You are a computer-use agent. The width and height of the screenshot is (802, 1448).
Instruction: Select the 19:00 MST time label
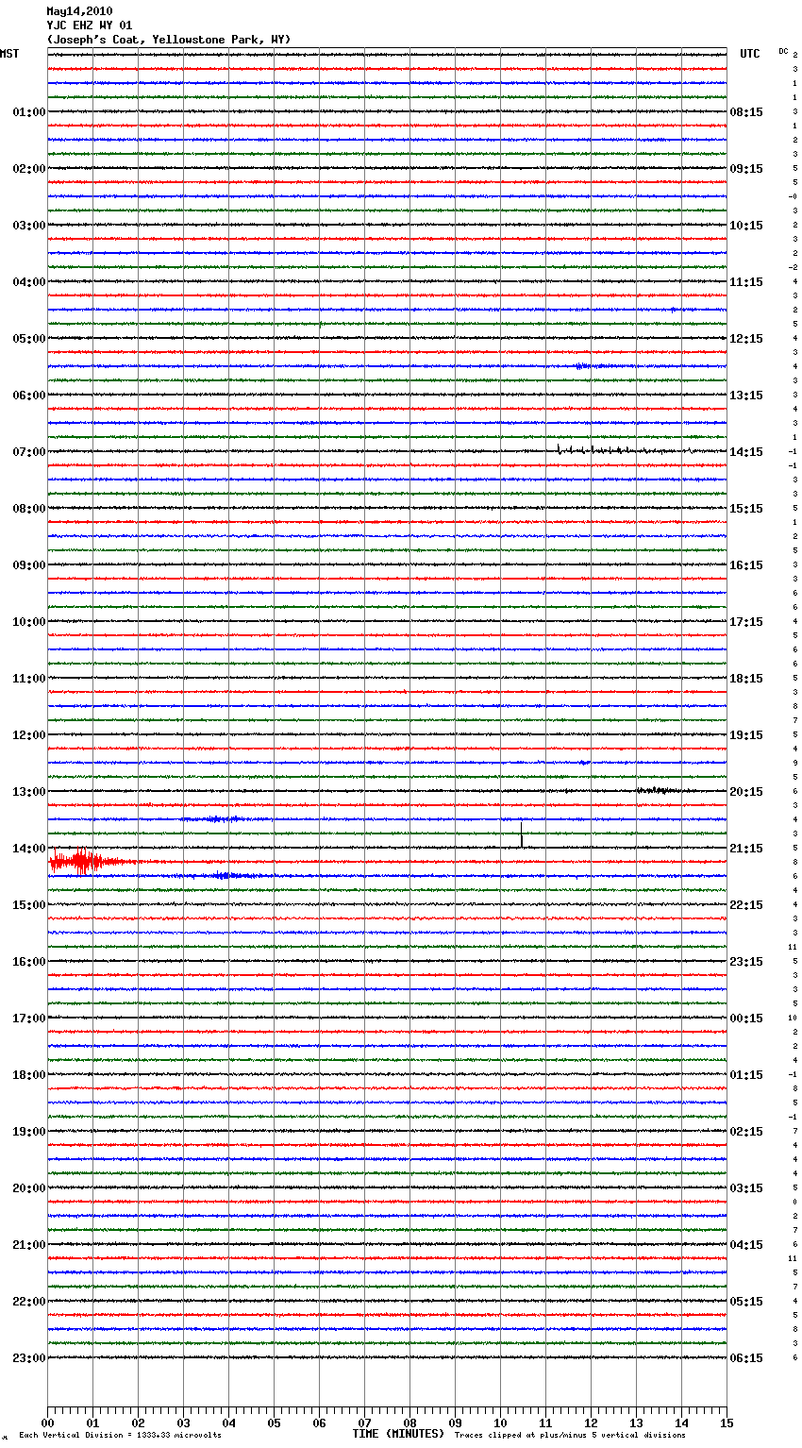[29, 1132]
